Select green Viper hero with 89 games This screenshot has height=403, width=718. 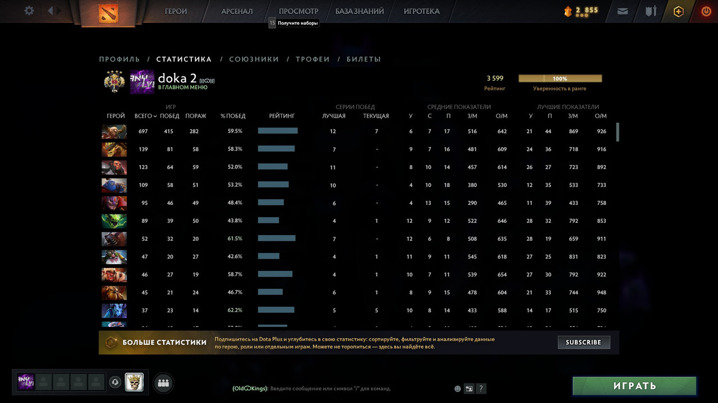[114, 221]
